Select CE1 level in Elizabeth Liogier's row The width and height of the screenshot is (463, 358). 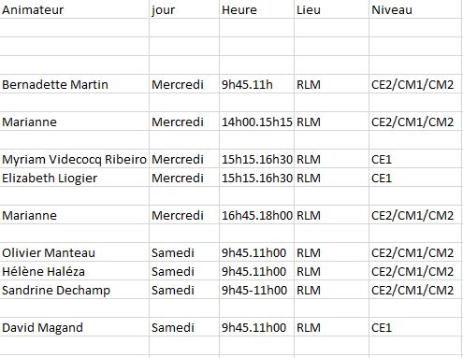point(415,178)
